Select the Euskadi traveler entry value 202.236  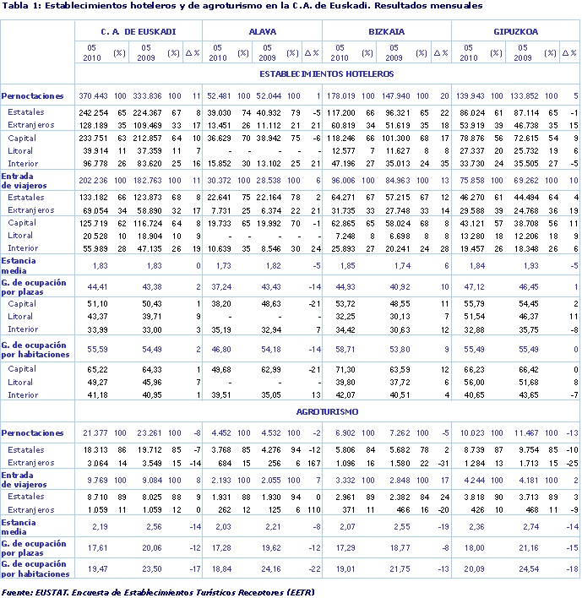point(93,180)
